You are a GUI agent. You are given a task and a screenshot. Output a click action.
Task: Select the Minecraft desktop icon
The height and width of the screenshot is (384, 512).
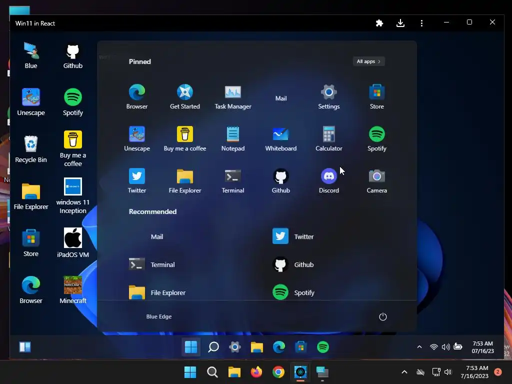(x=73, y=290)
